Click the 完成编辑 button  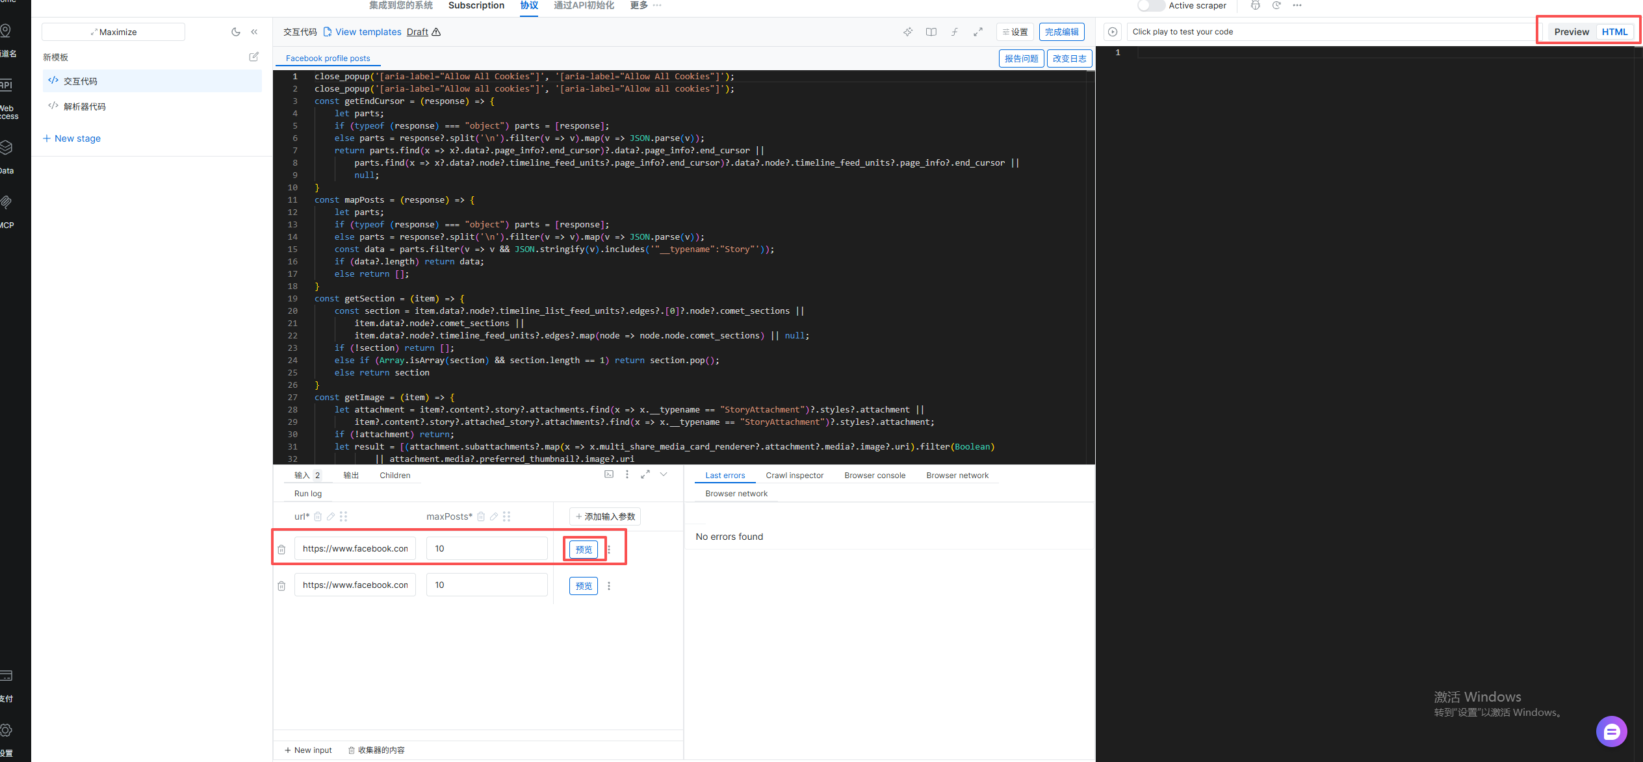coord(1061,32)
